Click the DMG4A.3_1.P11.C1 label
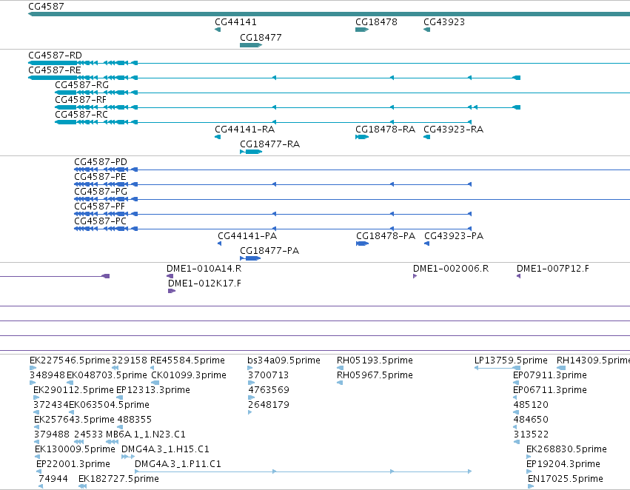The width and height of the screenshot is (630, 490). coord(178,464)
